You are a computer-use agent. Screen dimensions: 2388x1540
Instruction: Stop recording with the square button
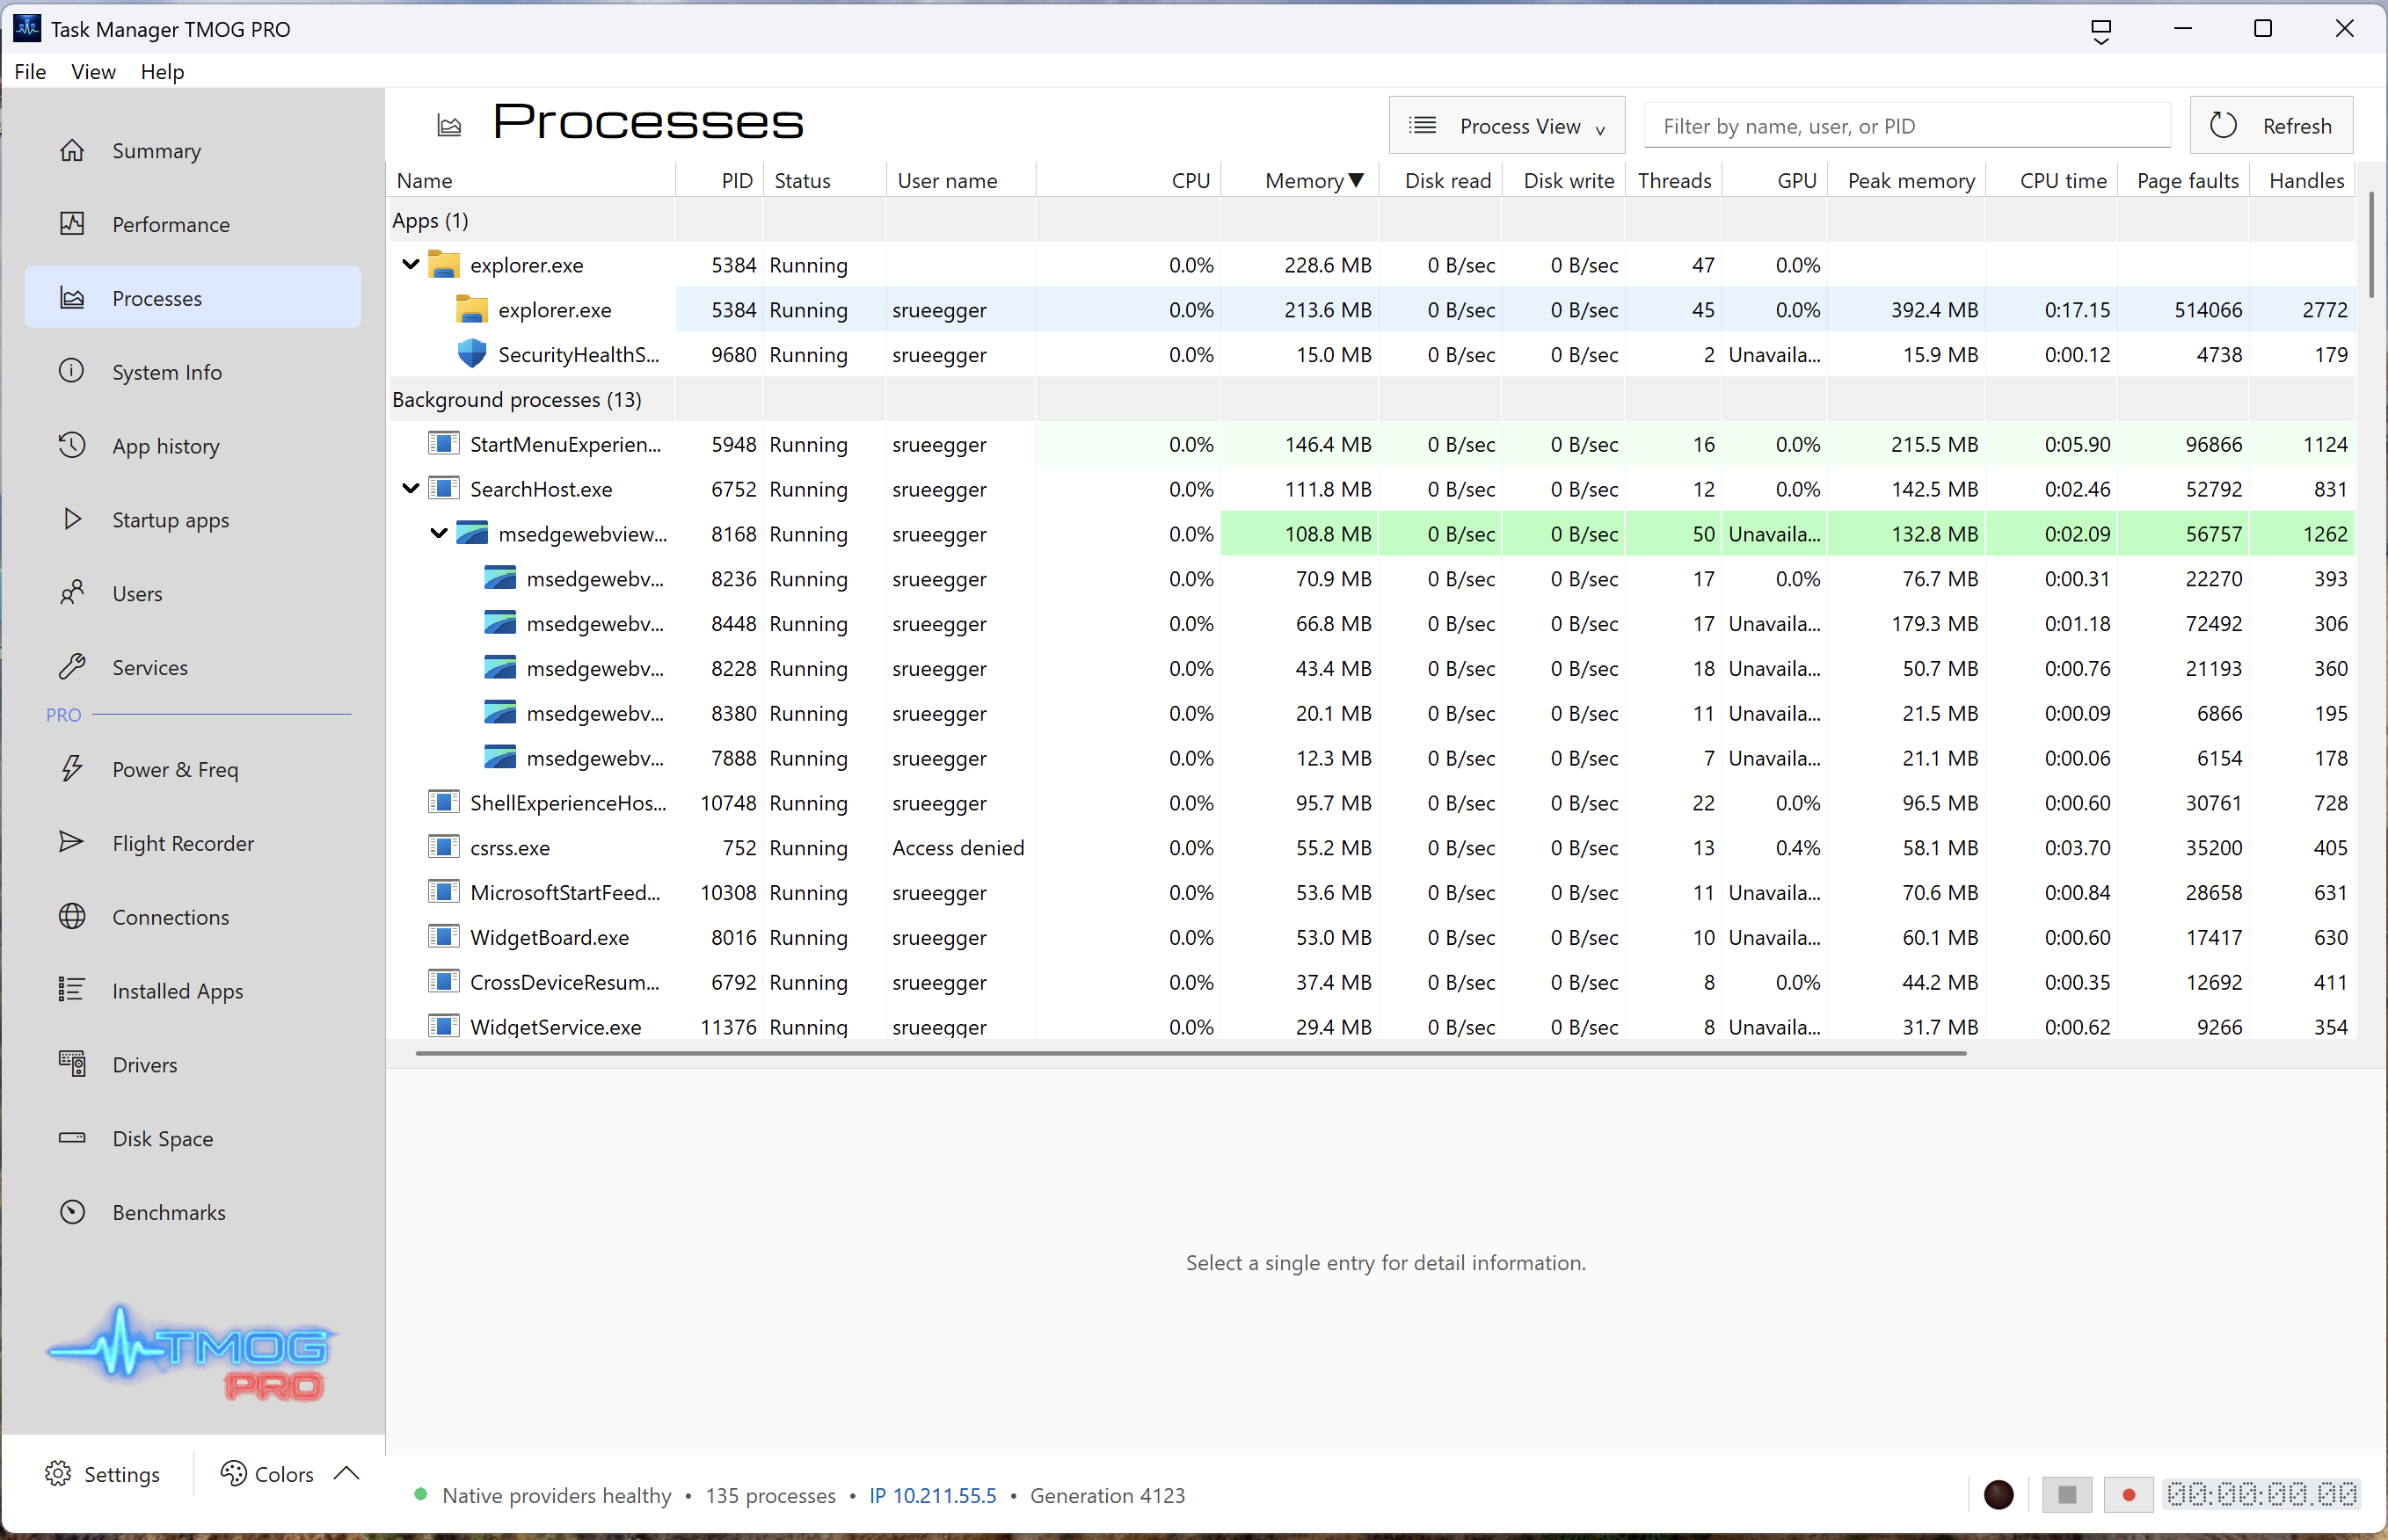pos(2067,1495)
